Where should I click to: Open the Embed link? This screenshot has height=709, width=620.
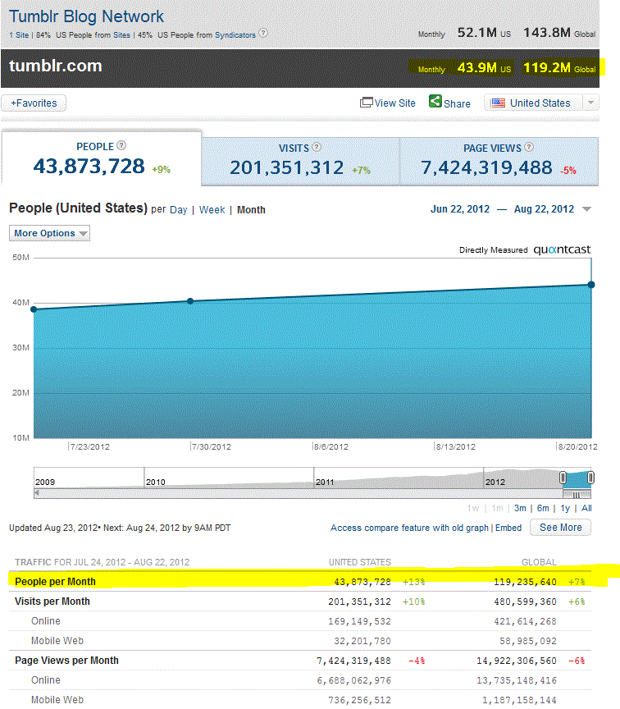(x=508, y=528)
